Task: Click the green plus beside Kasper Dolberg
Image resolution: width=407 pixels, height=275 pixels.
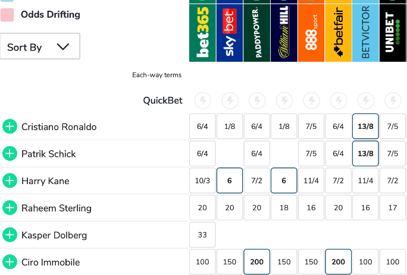Action: (x=10, y=235)
